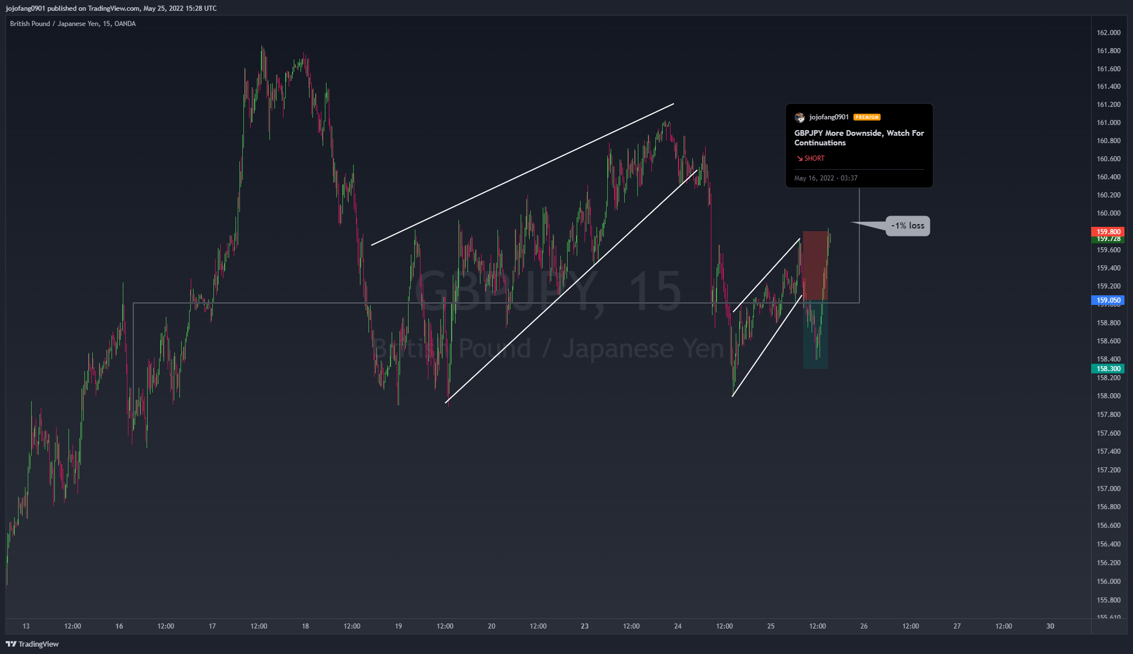The image size is (1133, 654).
Task: Click date label 17 on time axis
Action: [x=212, y=626]
